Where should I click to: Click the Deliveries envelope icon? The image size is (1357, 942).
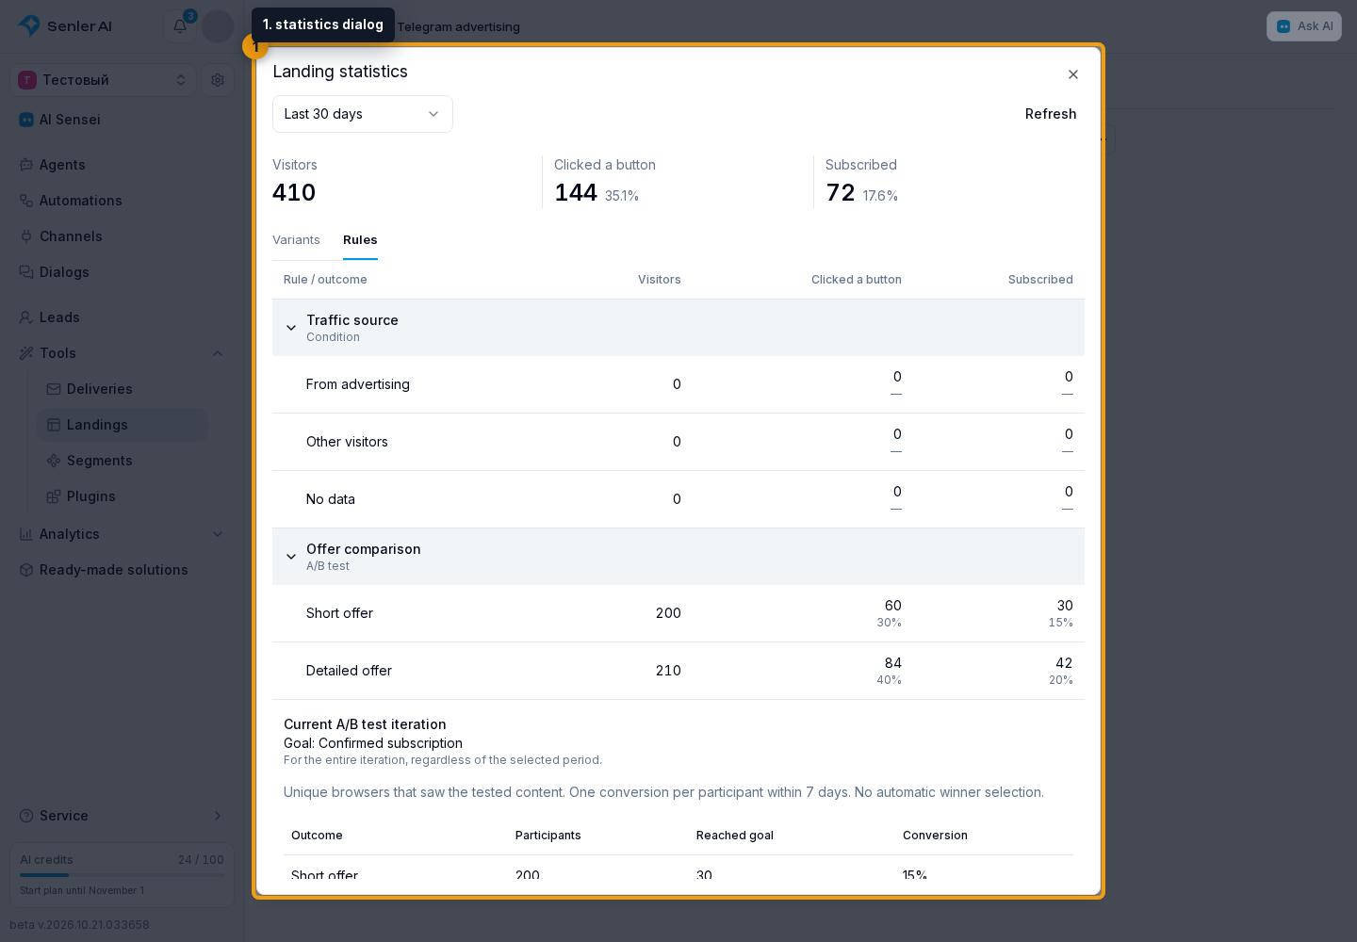click(x=54, y=389)
